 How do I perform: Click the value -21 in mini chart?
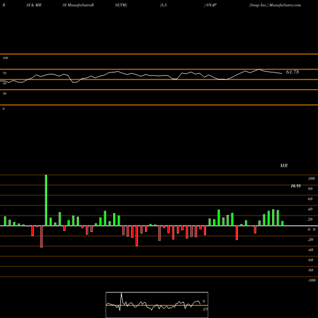click(205, 309)
